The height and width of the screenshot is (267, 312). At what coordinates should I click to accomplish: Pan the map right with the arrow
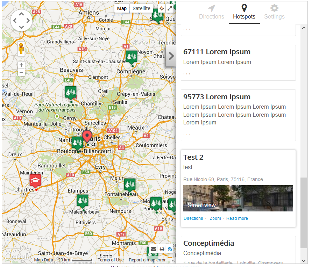point(28,21)
